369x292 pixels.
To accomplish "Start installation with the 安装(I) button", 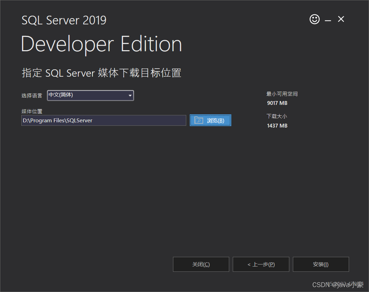I will [321, 264].
